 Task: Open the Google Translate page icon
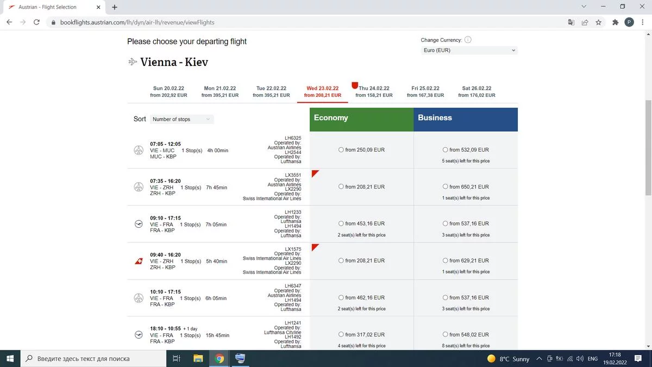571,22
